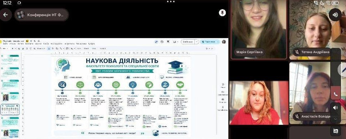Viewport: 346px width, 139px height.
Task: Choose the Select cursor tool in toolbar
Action: (x=49, y=48)
